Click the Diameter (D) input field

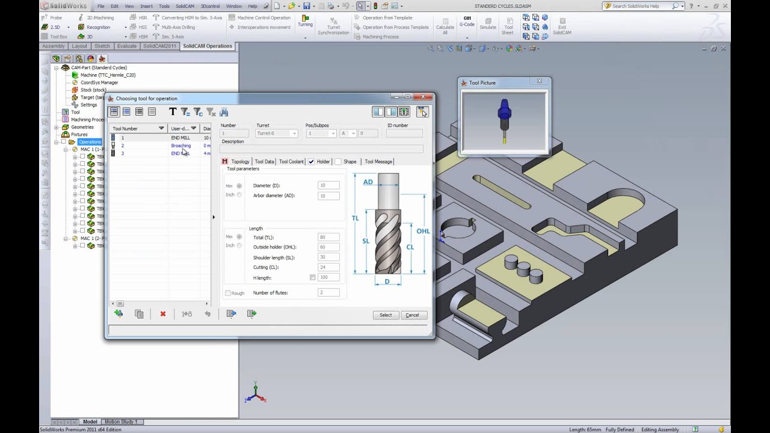(328, 185)
